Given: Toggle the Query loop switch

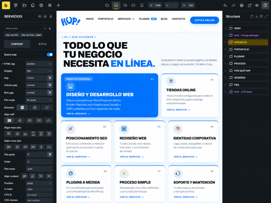Looking at the screenshot, I should pyautogui.click(x=50, y=54).
